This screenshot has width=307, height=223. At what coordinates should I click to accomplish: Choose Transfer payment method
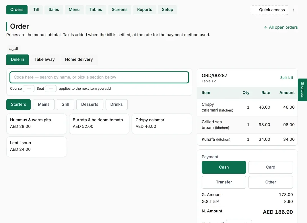[224, 182]
